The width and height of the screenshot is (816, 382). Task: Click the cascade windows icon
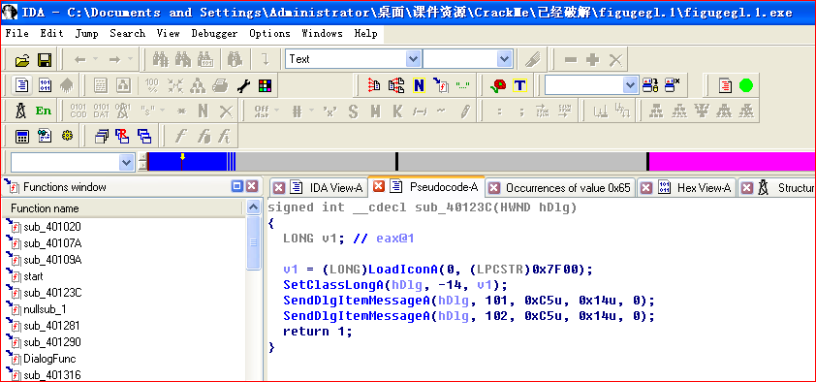pos(101,137)
